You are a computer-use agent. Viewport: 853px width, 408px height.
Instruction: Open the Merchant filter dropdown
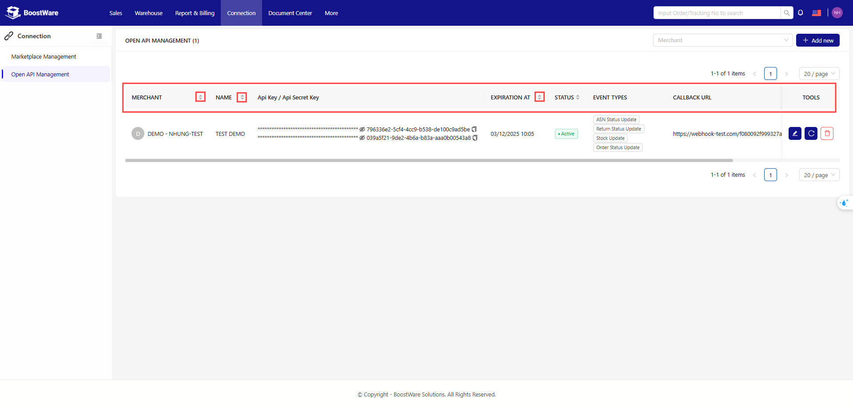[x=723, y=40]
